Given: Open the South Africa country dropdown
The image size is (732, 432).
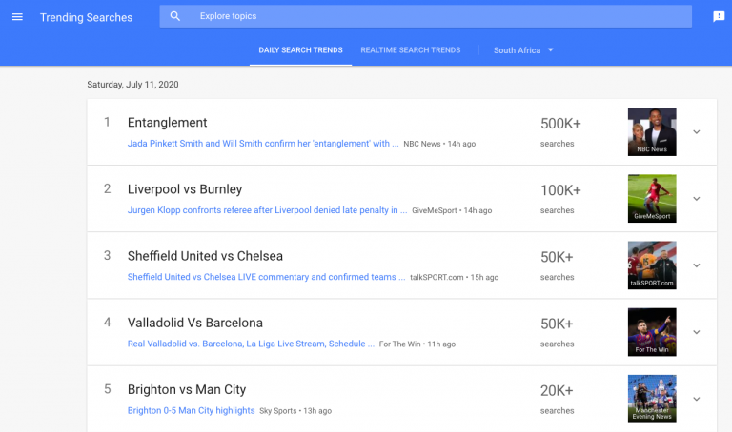Looking at the screenshot, I should [523, 50].
